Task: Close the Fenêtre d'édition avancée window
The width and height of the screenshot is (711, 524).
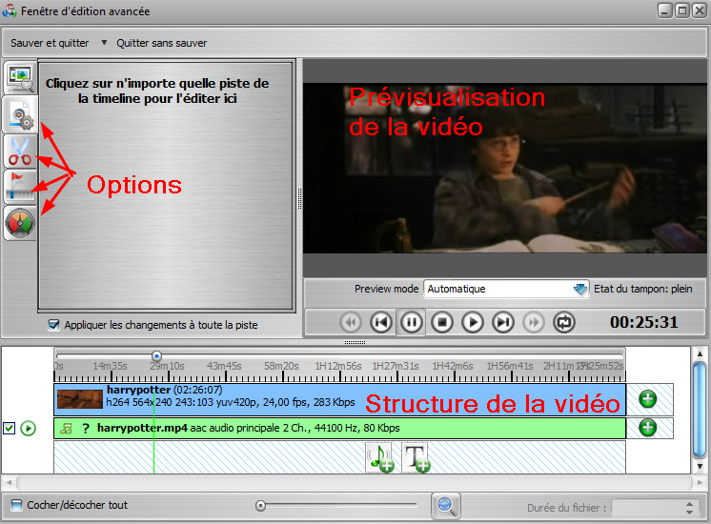Action: pos(700,10)
